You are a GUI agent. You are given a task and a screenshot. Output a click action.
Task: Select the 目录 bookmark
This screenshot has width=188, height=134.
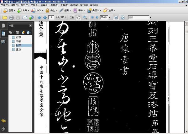(x=19, y=46)
